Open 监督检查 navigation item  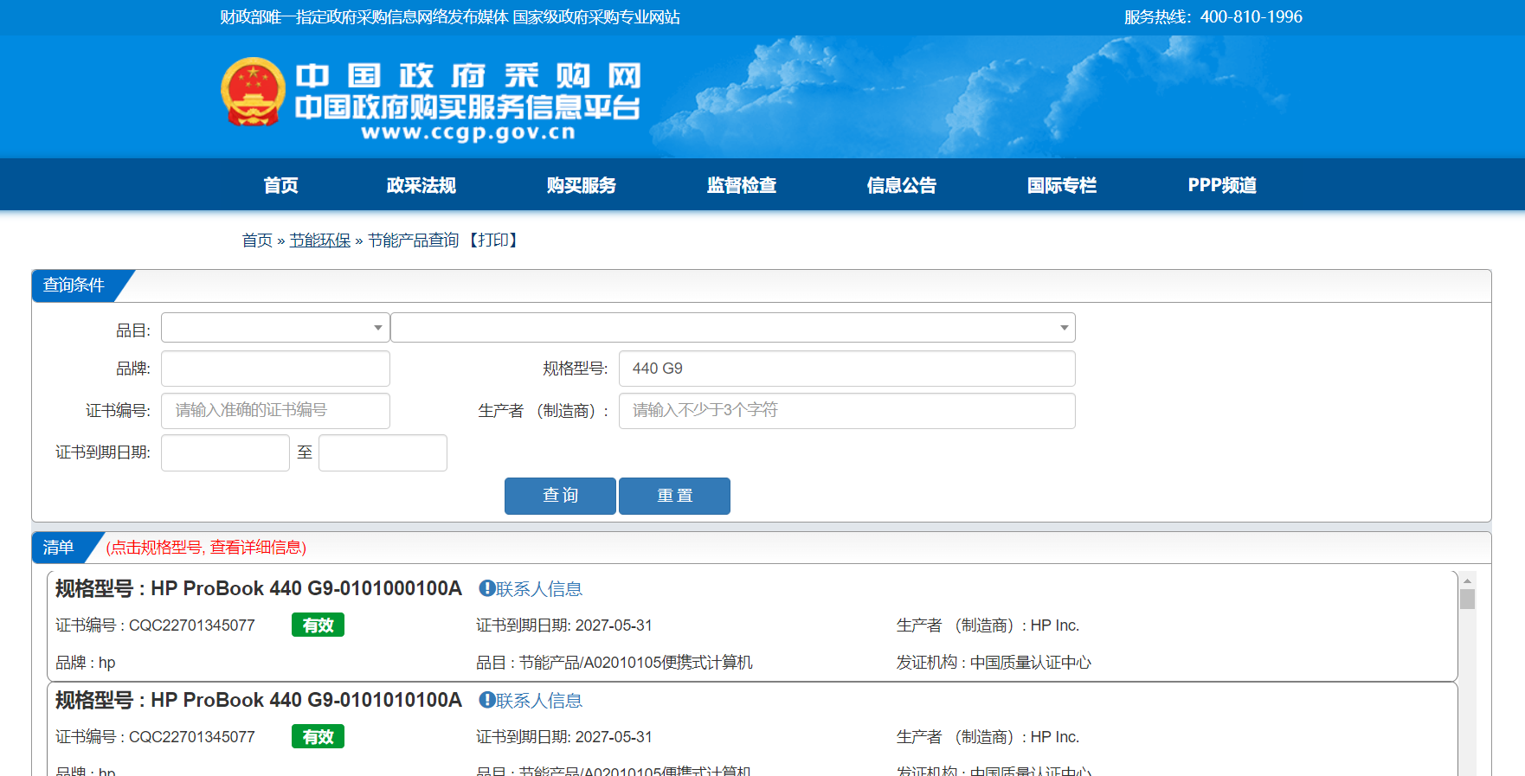point(741,185)
